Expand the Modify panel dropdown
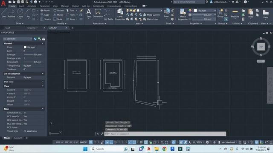273x153 pixels. tap(61, 23)
